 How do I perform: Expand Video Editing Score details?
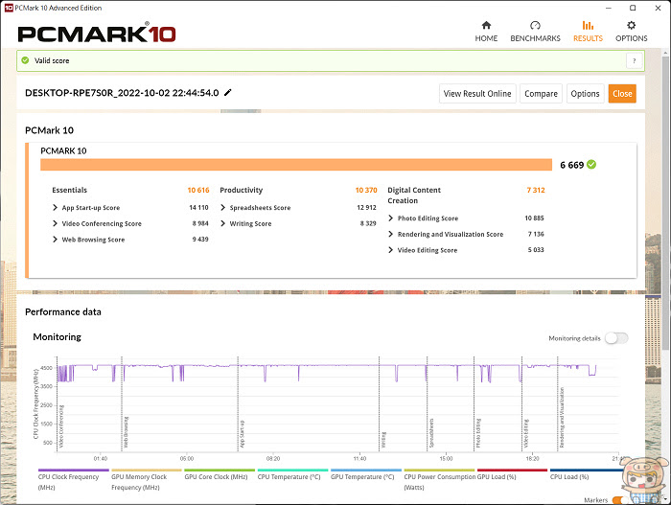pyautogui.click(x=390, y=250)
